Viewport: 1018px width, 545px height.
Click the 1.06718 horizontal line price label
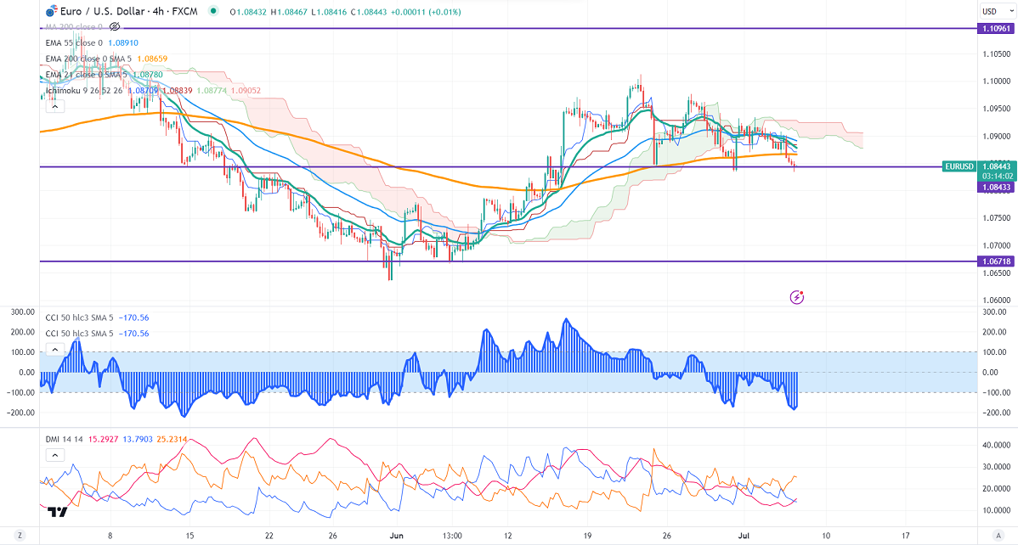(x=996, y=261)
